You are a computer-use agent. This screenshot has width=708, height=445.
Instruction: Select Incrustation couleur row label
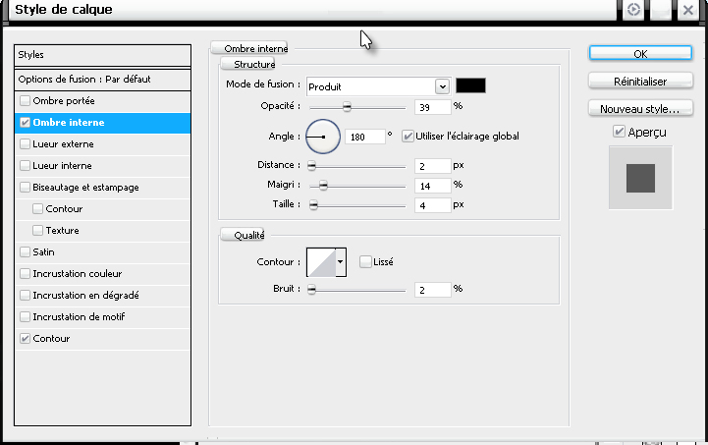pos(78,274)
